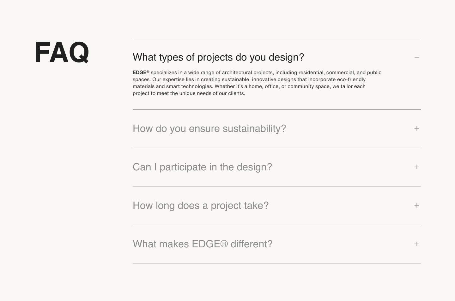The image size is (455, 301).
Task: Click the plus icon for the participate question
Action: [417, 167]
